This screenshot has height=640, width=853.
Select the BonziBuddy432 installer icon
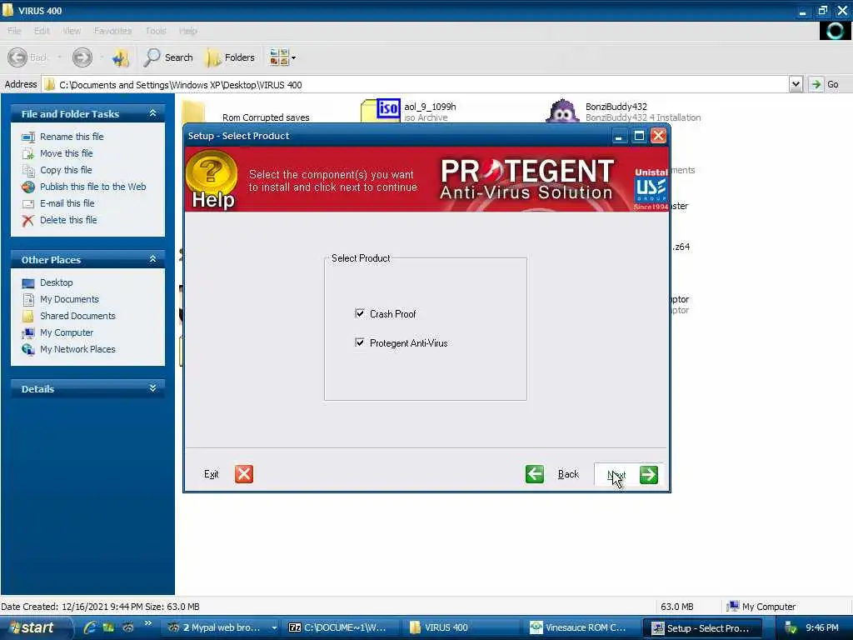562,111
